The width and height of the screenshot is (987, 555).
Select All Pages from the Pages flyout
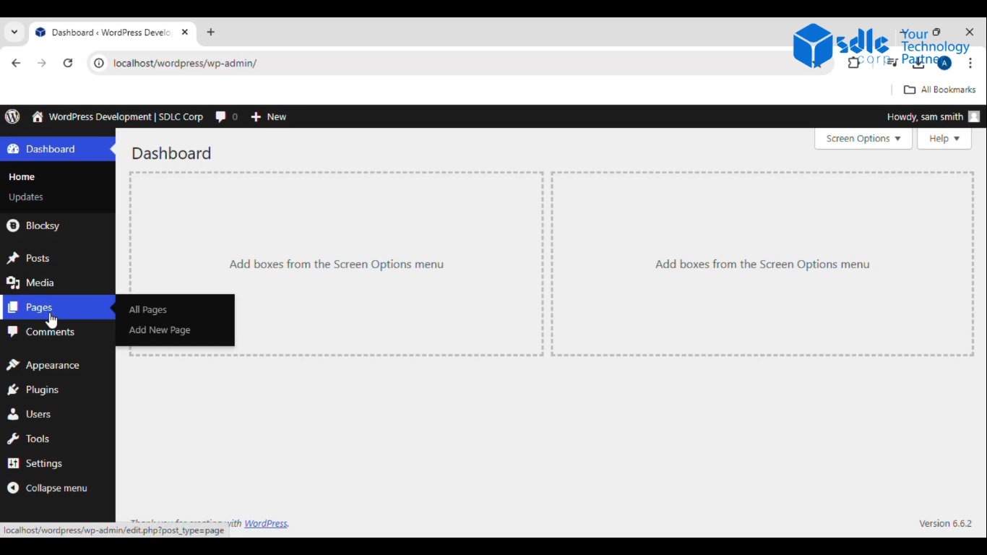point(148,309)
